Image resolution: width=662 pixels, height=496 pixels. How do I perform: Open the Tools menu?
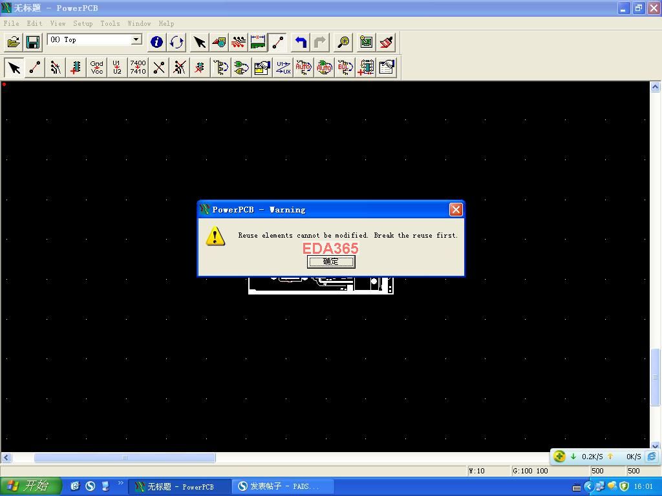[110, 24]
